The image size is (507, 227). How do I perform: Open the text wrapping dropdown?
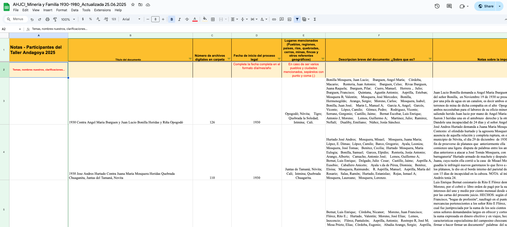pos(254,19)
